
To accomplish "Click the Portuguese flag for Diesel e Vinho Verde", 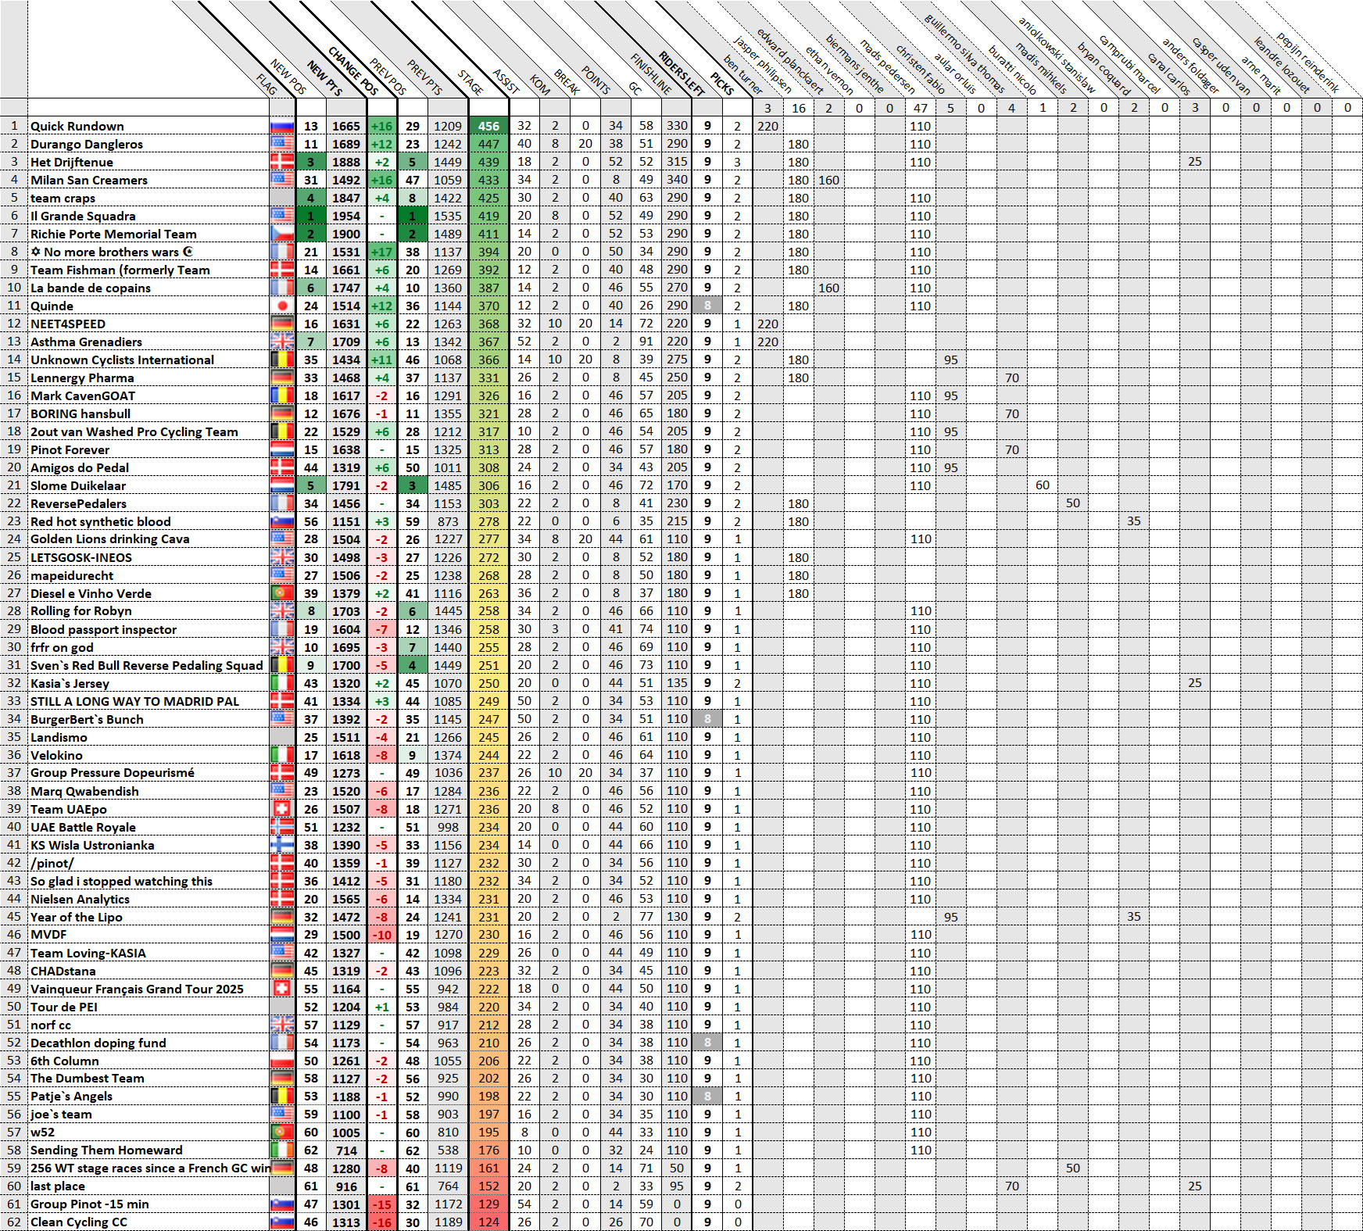I will 281,593.
